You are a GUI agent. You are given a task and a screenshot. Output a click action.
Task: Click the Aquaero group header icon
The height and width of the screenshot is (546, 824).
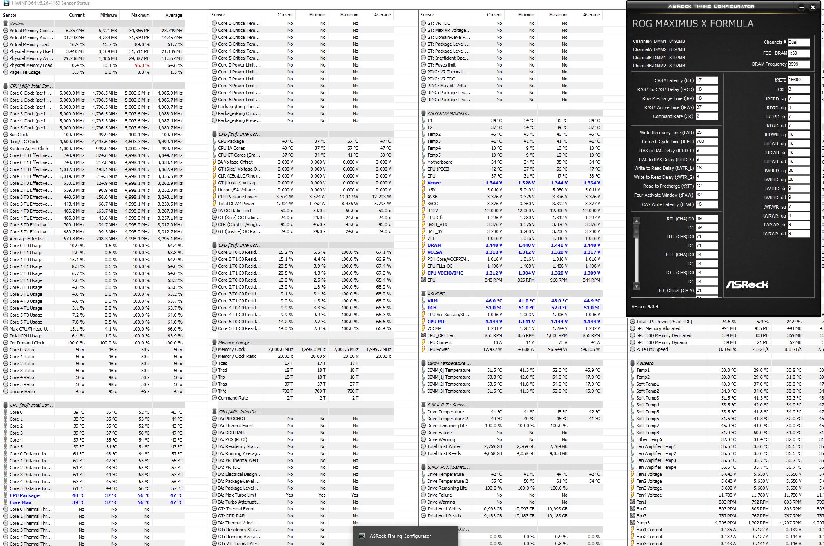[x=632, y=363]
